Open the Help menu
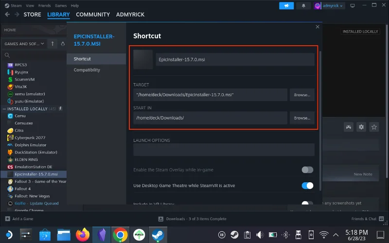The image size is (389, 243). coord(75,5)
